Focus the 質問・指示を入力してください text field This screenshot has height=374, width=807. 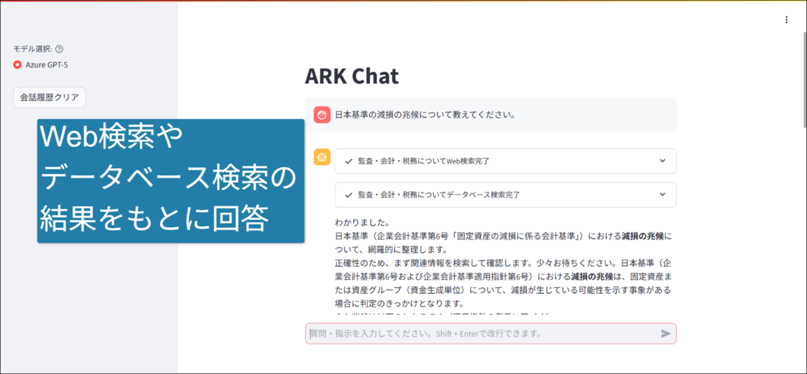[479, 334]
